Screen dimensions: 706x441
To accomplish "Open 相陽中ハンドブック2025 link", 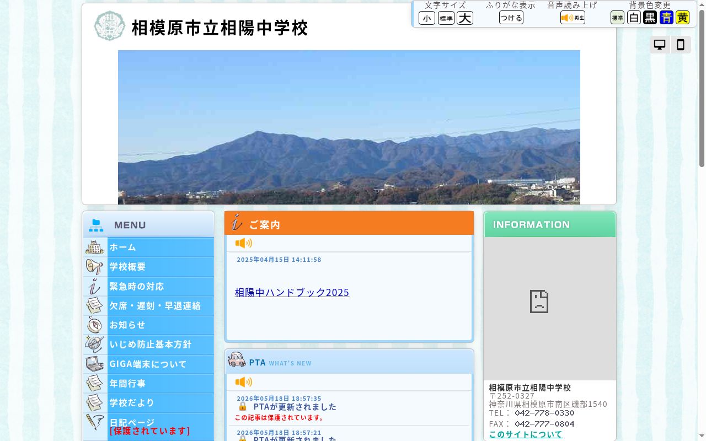I will click(292, 292).
